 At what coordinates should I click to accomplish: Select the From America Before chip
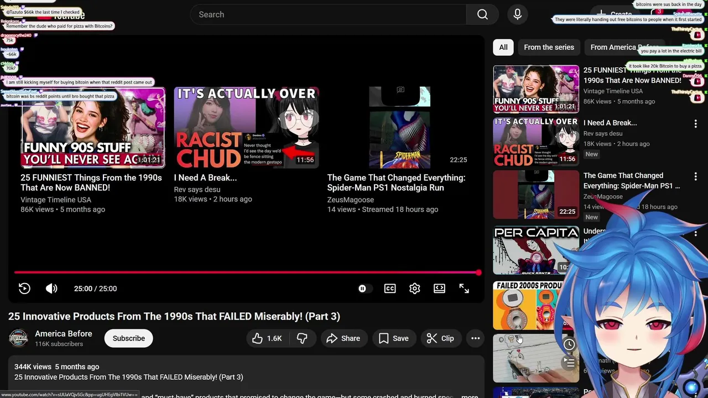point(624,48)
